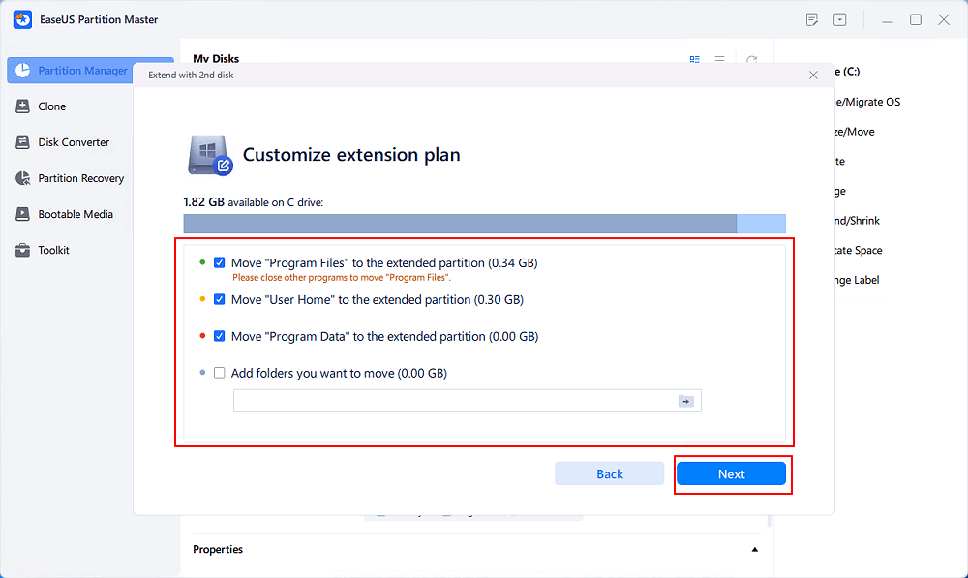This screenshot has height=578, width=968.
Task: Click the folder path input field
Action: point(453,401)
